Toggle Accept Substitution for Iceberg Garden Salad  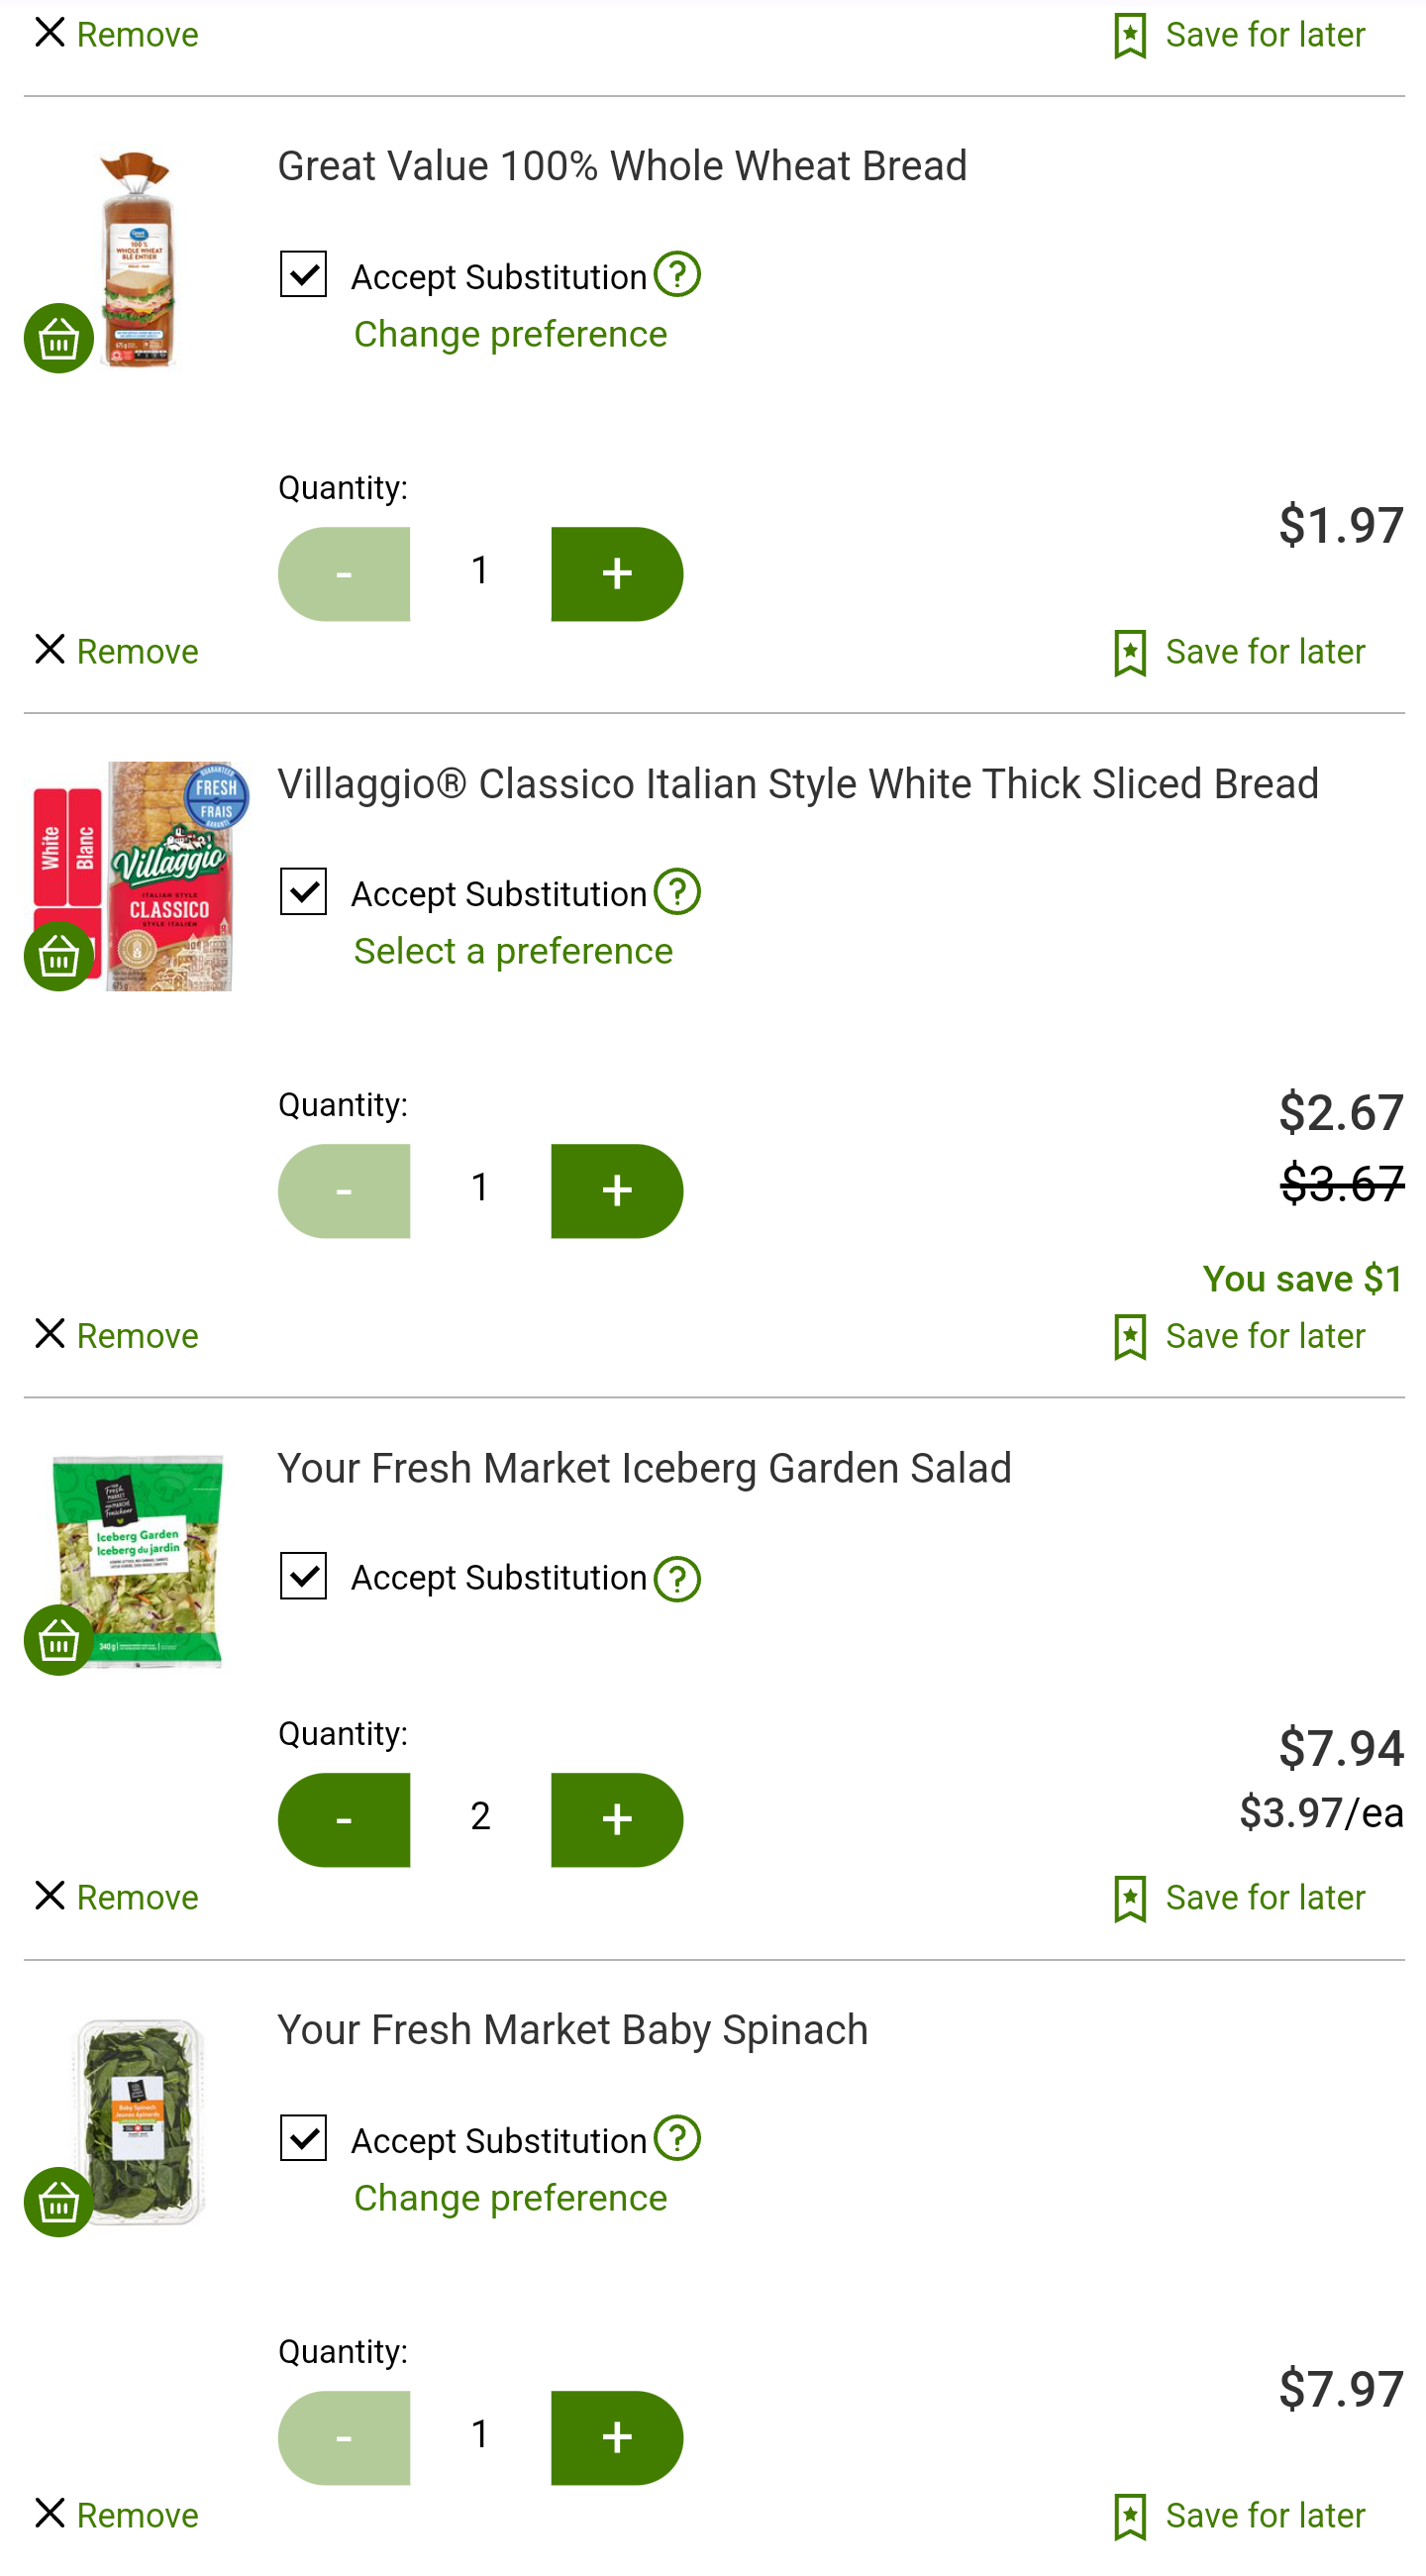[x=303, y=1576]
